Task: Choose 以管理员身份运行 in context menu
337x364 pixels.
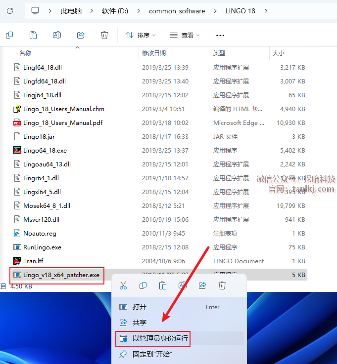Action: (x=179, y=338)
